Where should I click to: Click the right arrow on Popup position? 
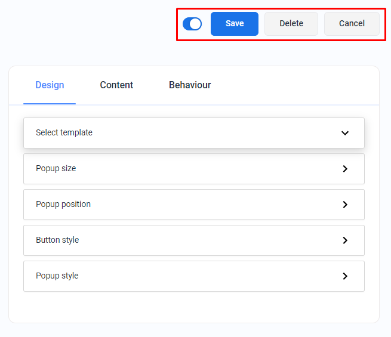click(345, 205)
